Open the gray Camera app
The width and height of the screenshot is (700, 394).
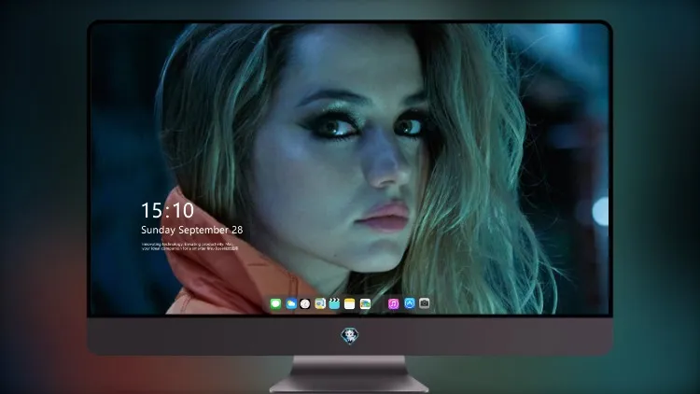tap(425, 303)
